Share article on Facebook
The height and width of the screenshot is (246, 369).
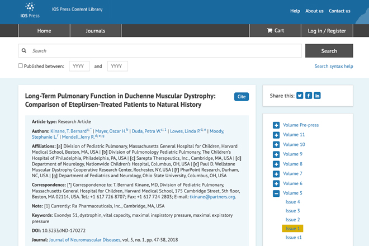pyautogui.click(x=309, y=96)
